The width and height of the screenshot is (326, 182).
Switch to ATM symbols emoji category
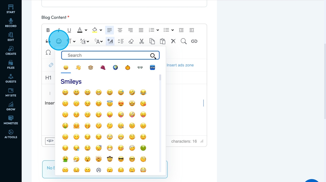[x=153, y=67]
